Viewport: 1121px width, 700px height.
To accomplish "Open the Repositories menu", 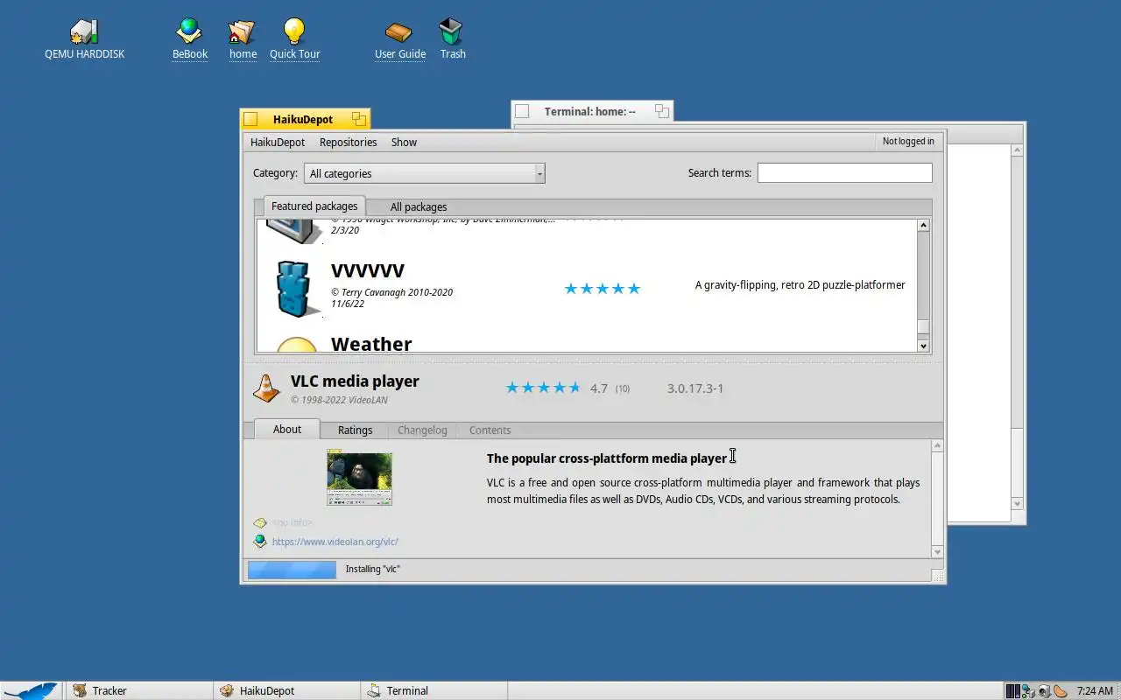I will [x=348, y=142].
